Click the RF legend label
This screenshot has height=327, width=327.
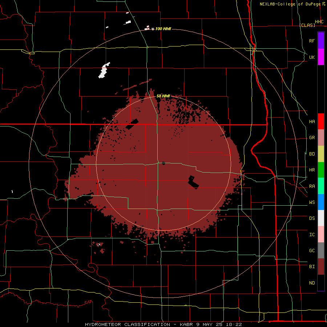(x=312, y=41)
